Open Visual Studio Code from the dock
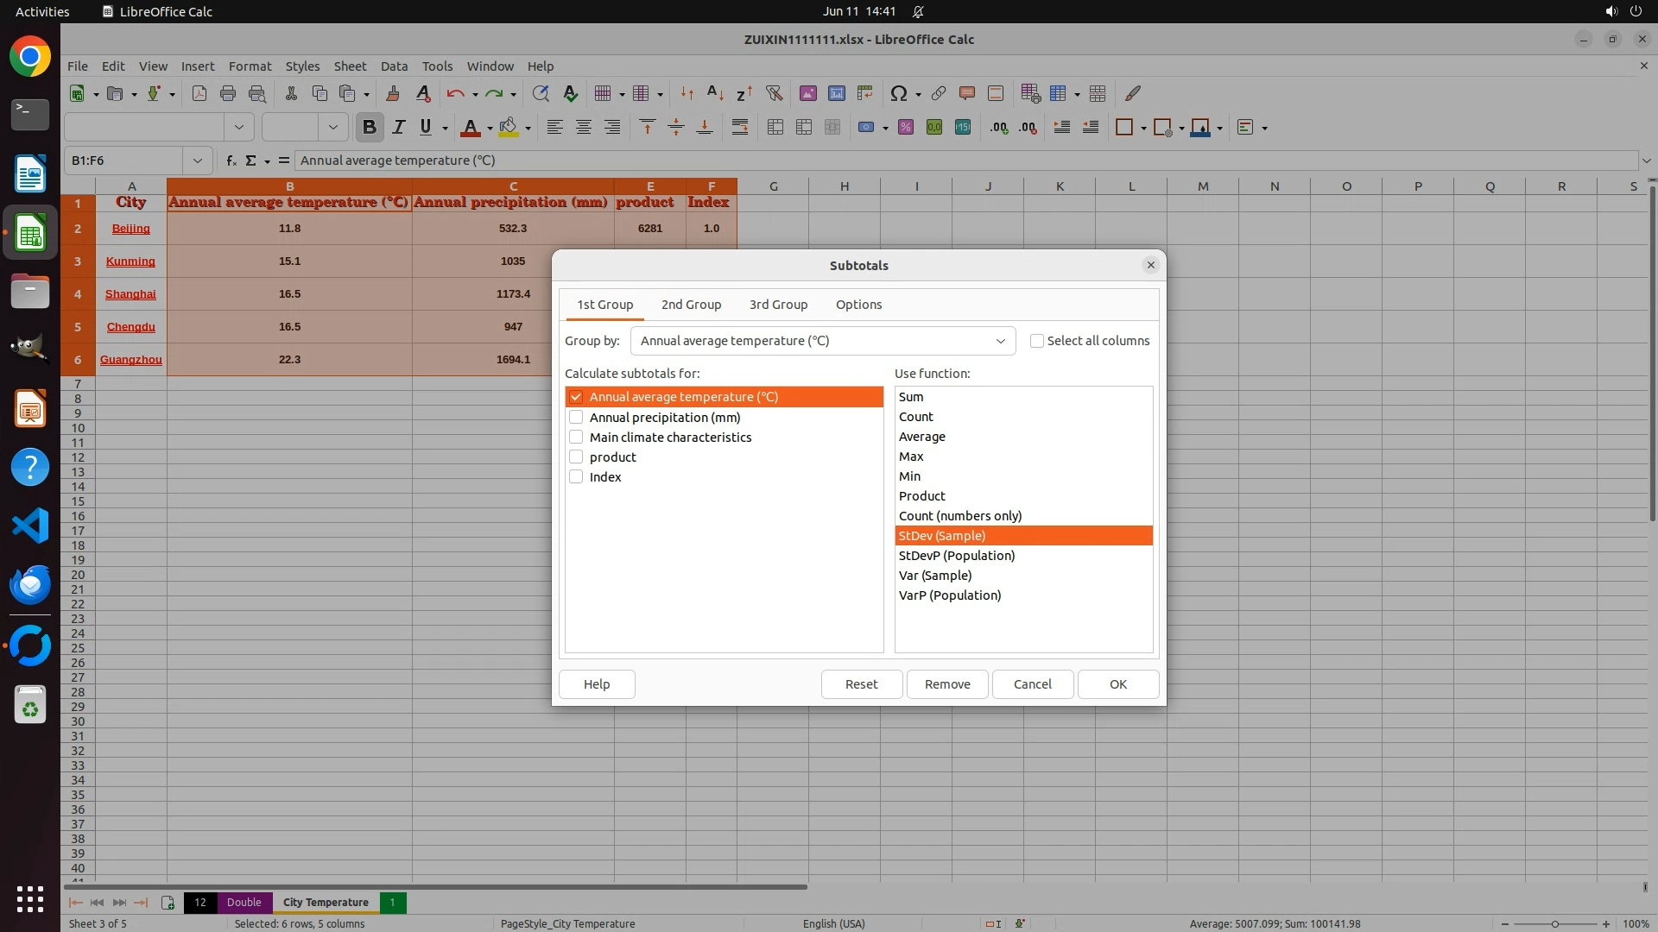Screen dimensions: 1658x932 (x=30, y=526)
